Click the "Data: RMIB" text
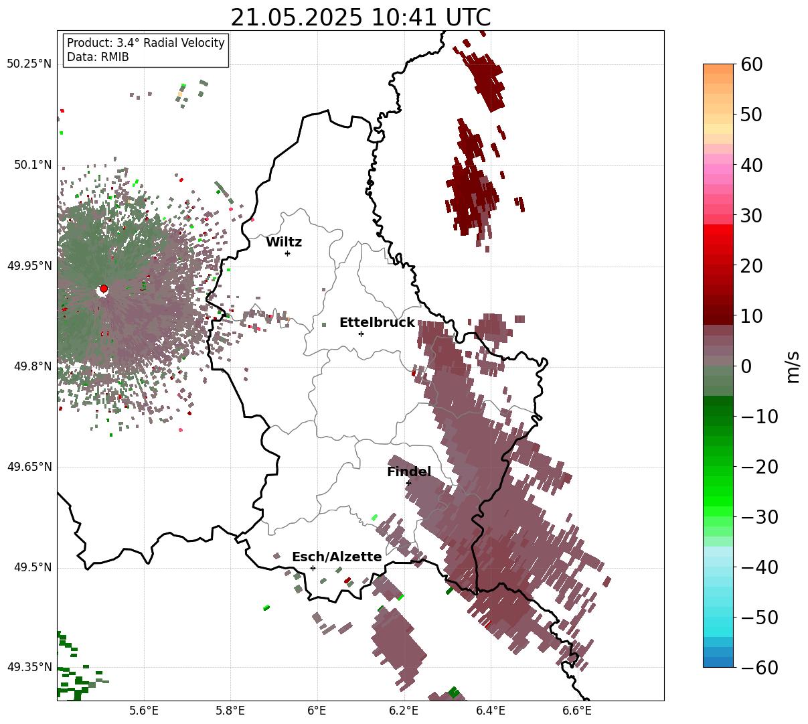This screenshot has width=808, height=724. coord(98,57)
